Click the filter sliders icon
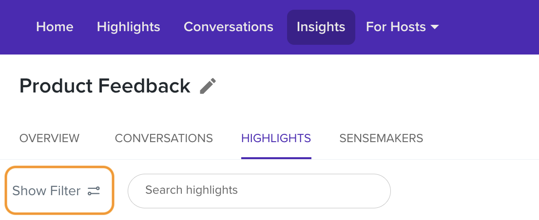539x220 pixels. pos(94,191)
